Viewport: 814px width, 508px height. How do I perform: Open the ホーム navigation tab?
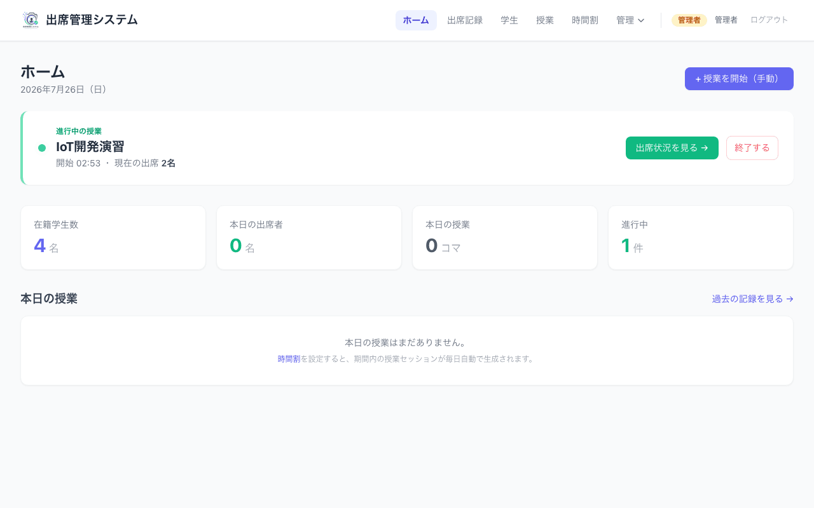(x=416, y=20)
